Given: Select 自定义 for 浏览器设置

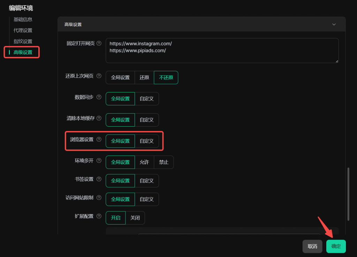Looking at the screenshot, I should [147, 141].
